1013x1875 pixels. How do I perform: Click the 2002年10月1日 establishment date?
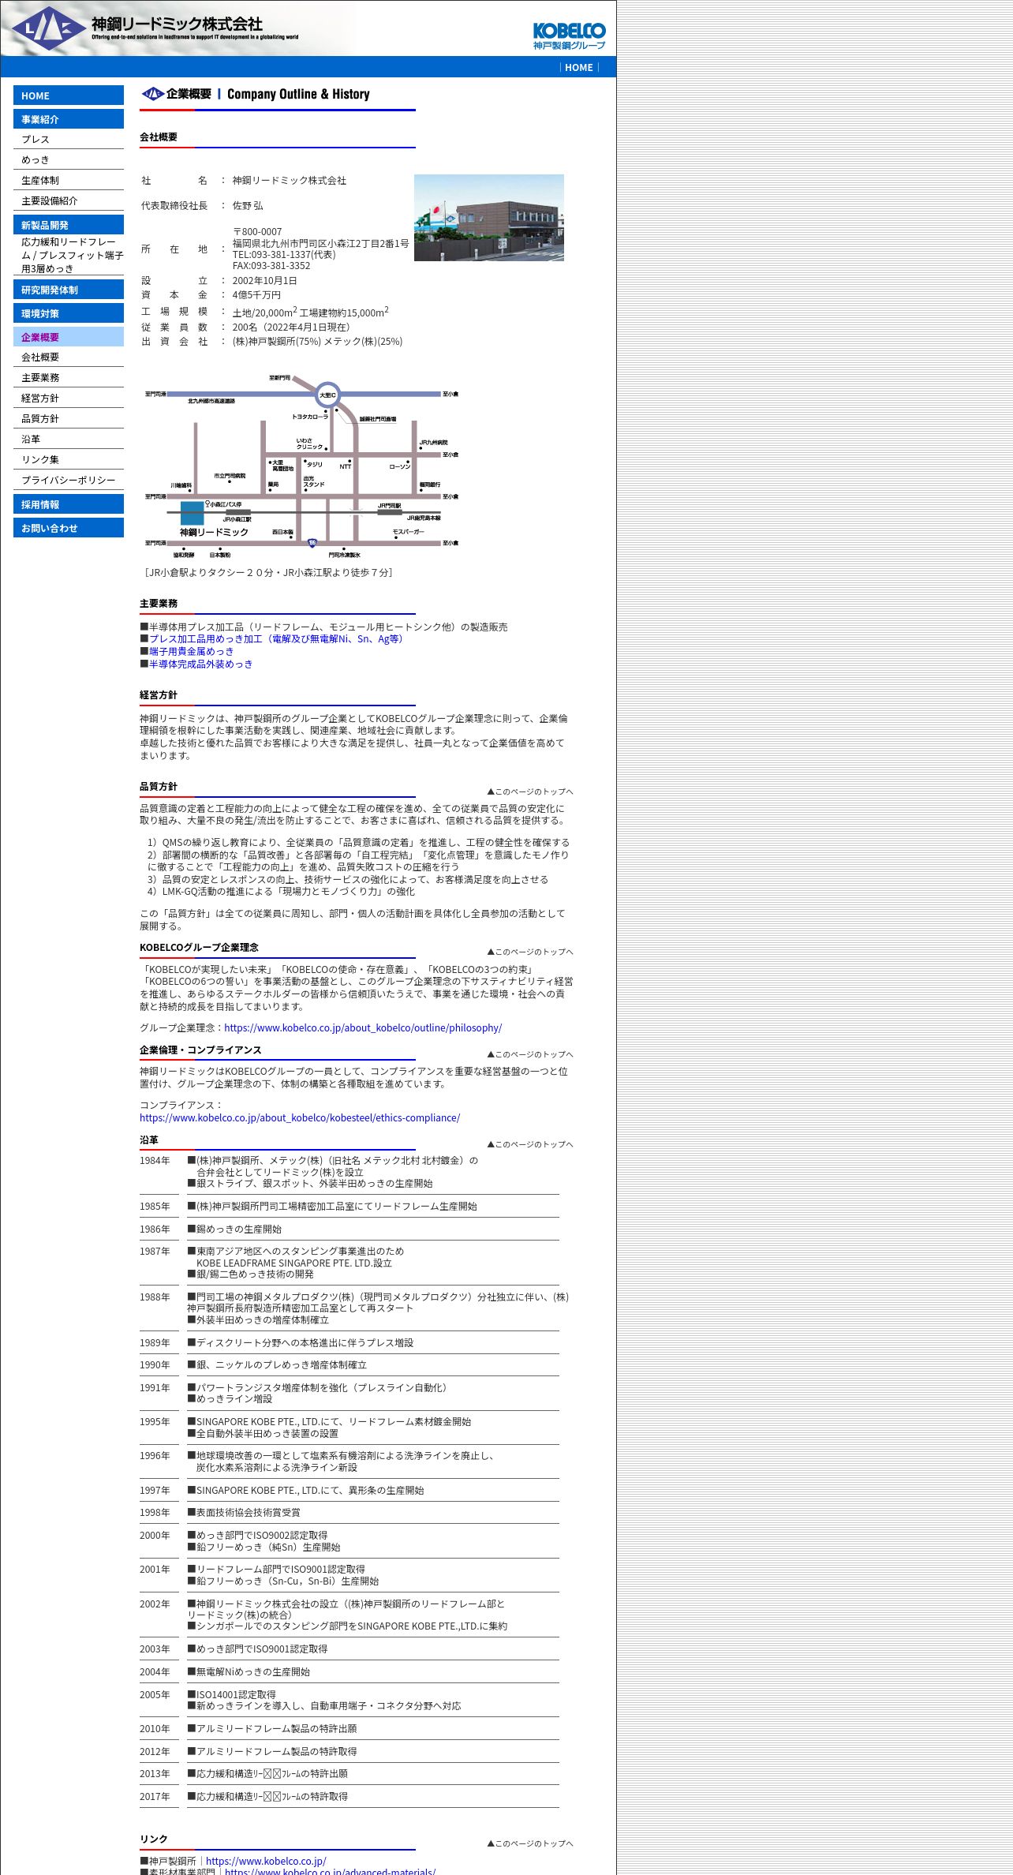pos(265,281)
